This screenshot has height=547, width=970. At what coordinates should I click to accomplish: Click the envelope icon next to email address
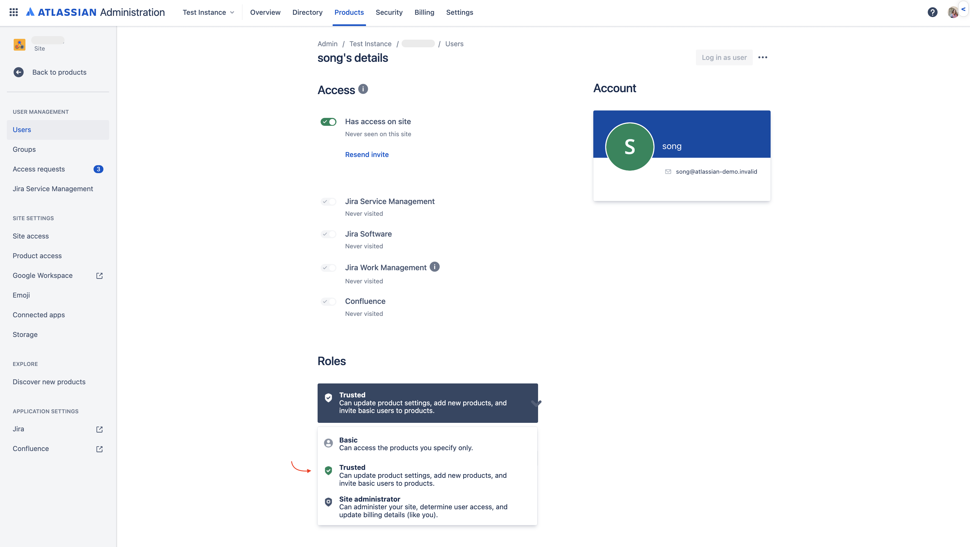click(668, 172)
